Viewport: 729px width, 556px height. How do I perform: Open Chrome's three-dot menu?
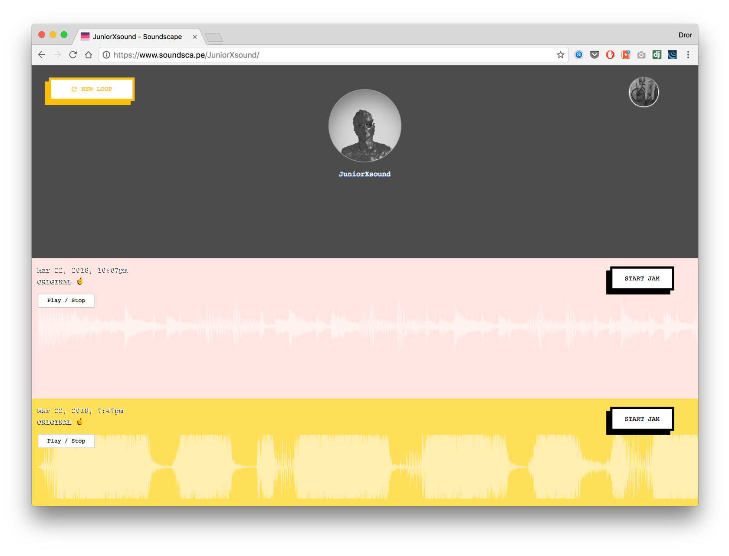(x=688, y=55)
